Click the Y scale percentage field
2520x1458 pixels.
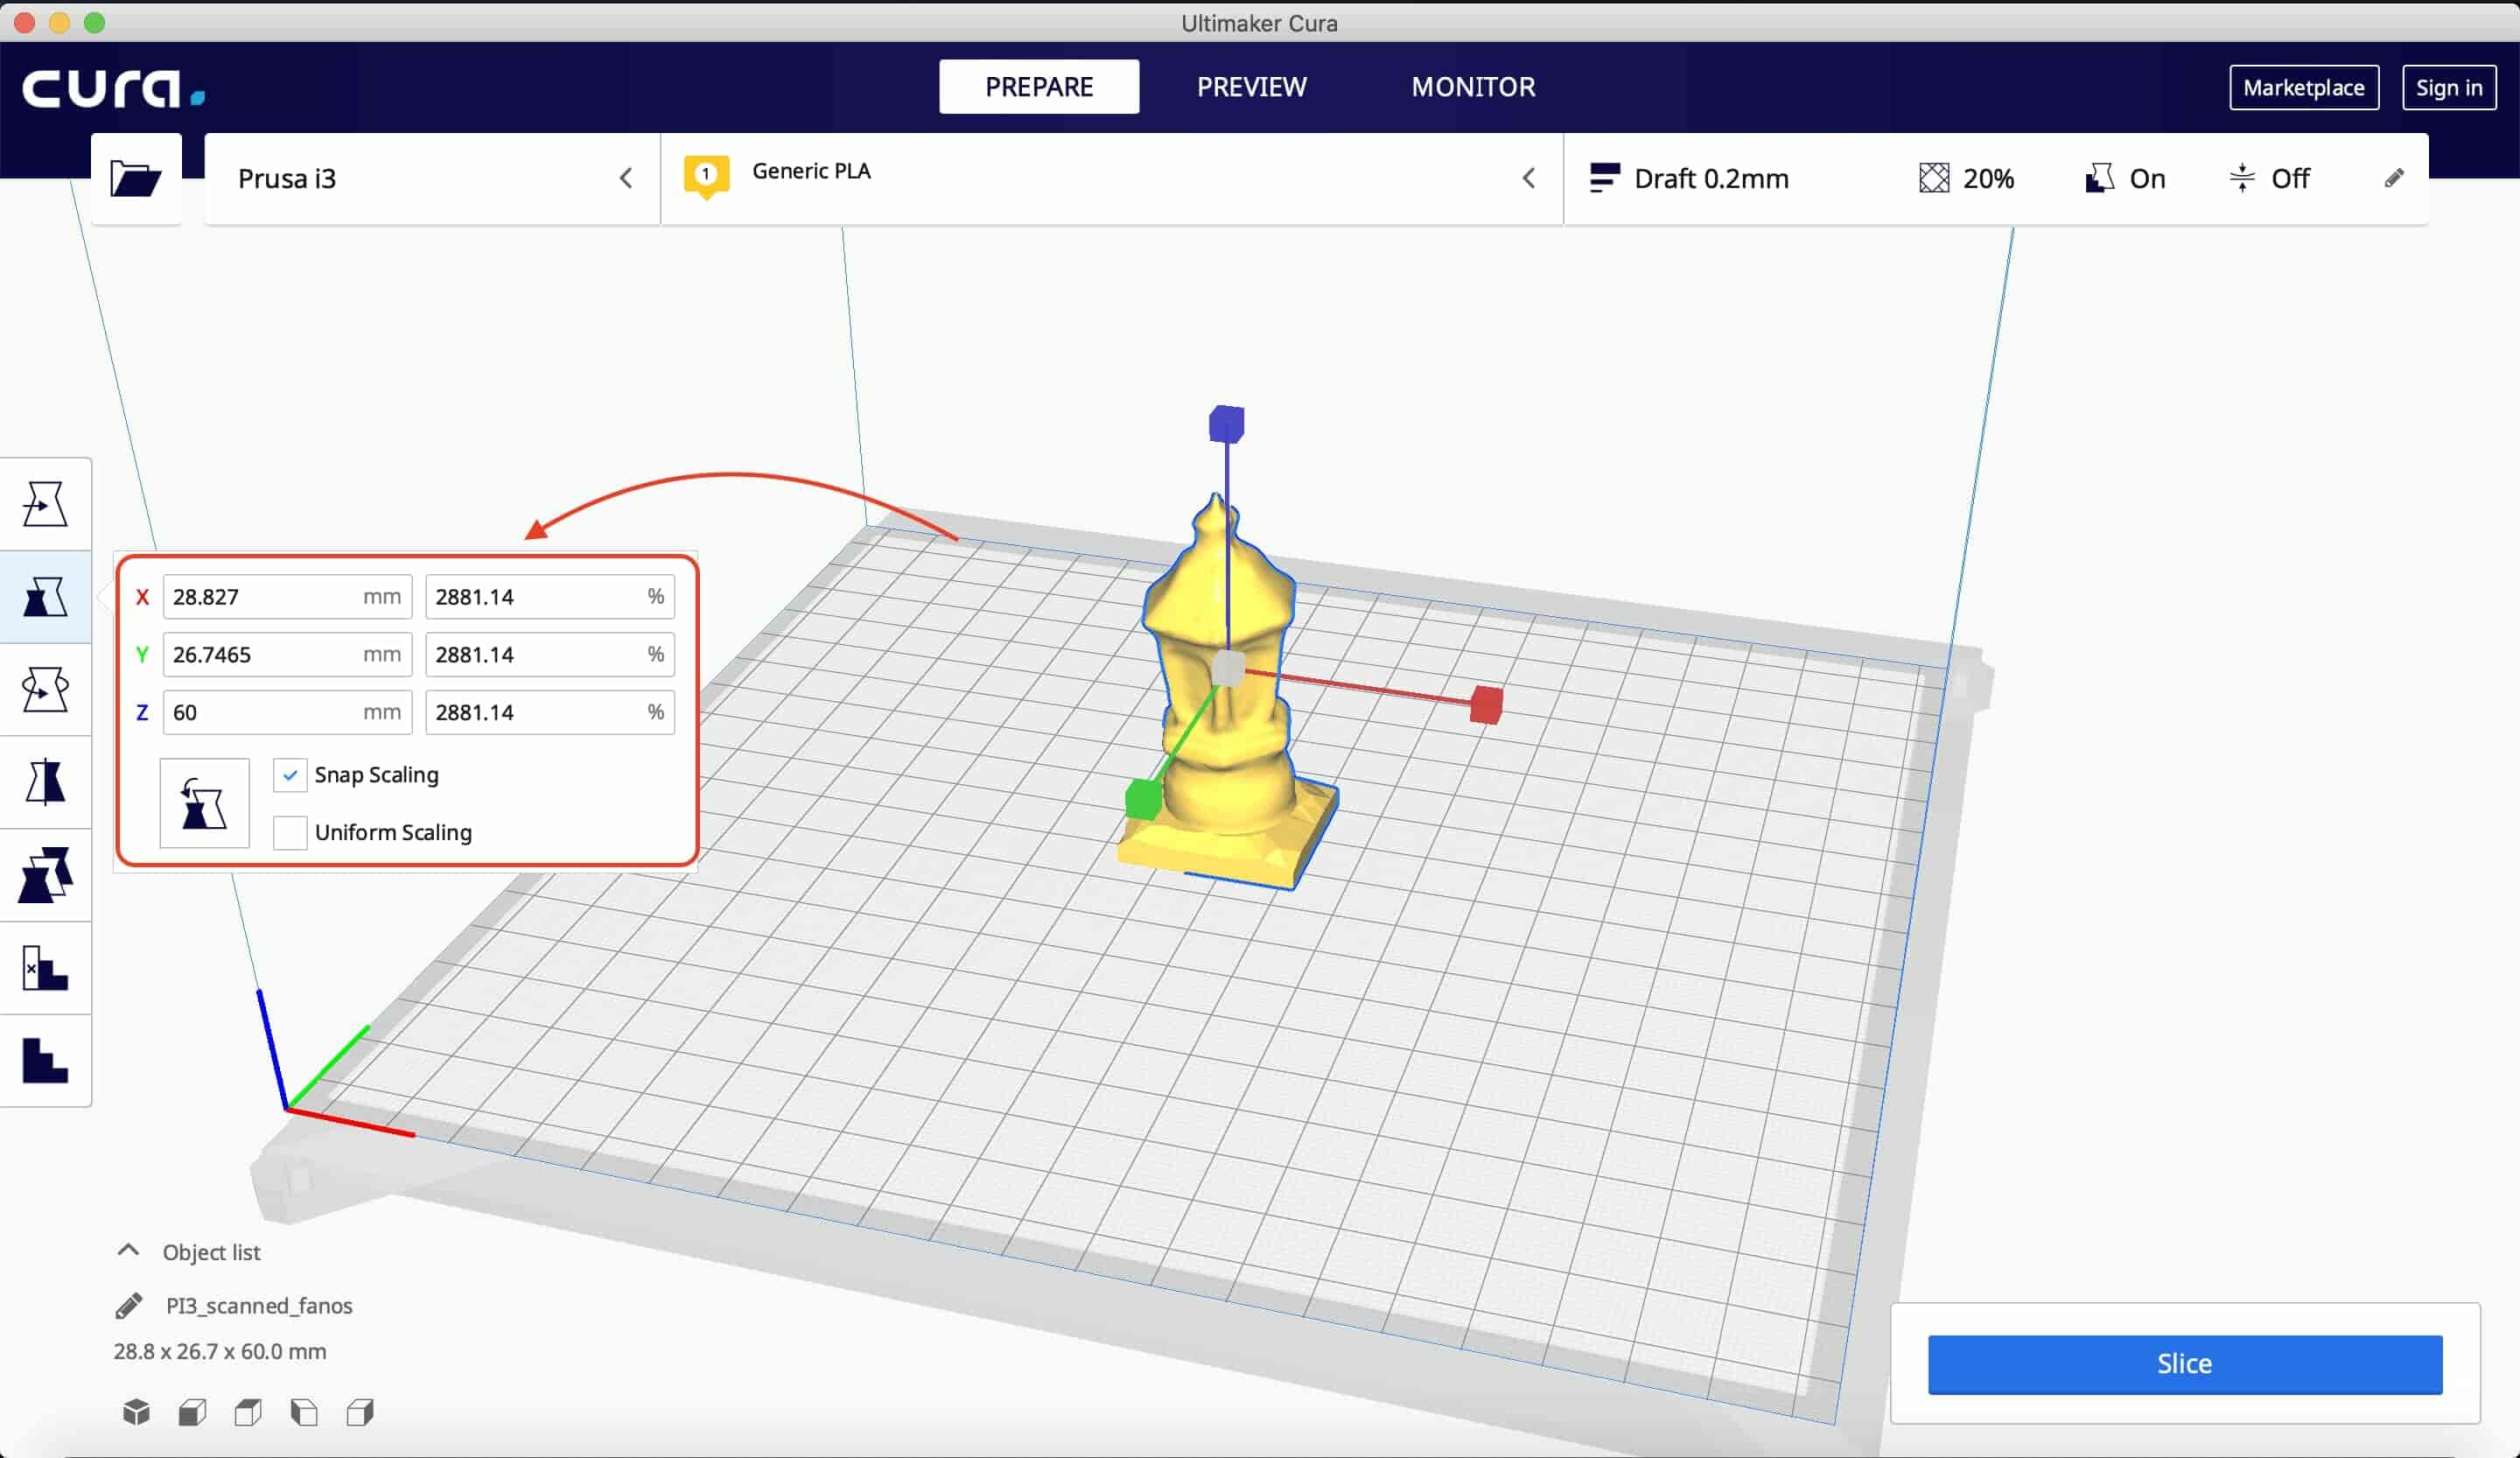pos(549,655)
